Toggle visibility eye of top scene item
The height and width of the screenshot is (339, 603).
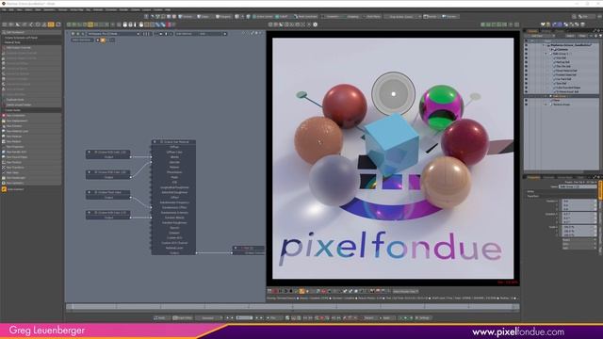(x=526, y=45)
